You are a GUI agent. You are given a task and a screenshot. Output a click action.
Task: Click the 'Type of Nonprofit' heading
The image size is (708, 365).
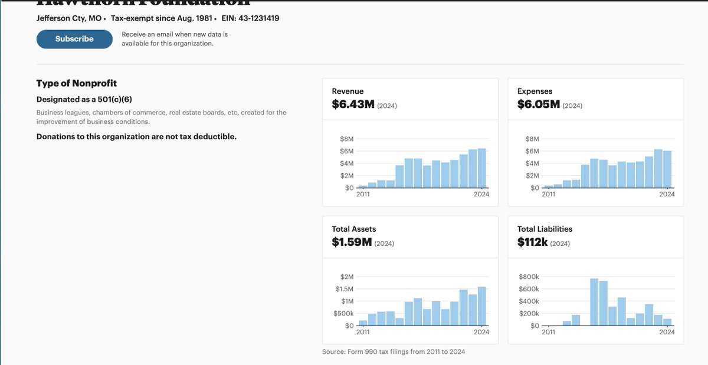[77, 83]
